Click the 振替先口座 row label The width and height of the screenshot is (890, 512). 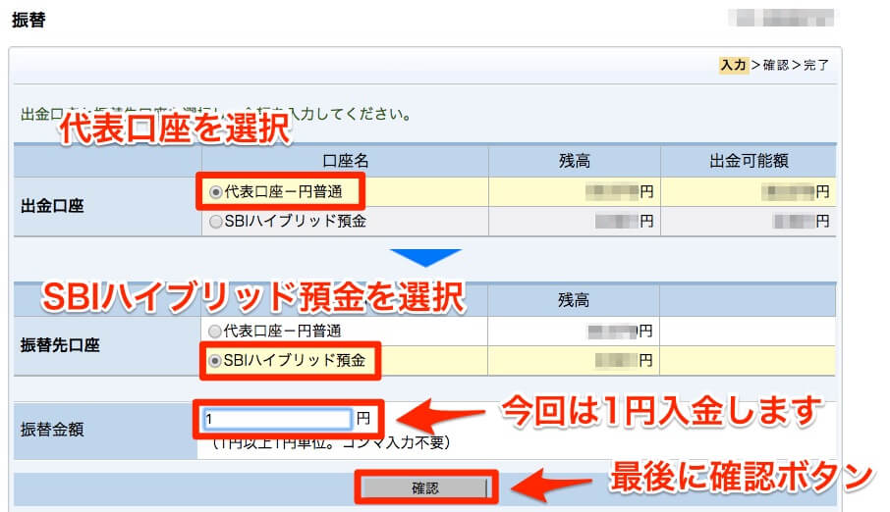click(60, 345)
